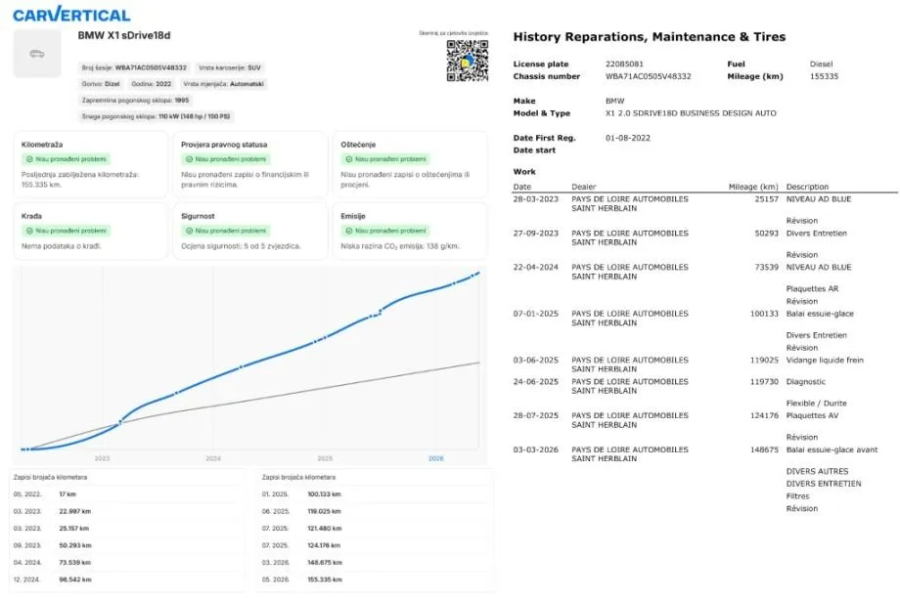Select the BMW X1 sDrive18d title
The image size is (900, 598).
(x=124, y=35)
